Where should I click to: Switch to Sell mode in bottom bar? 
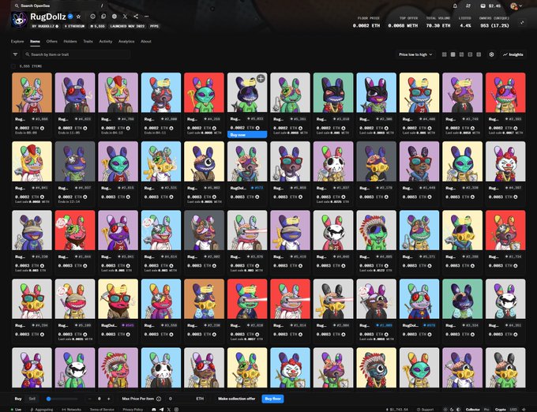click(x=32, y=399)
